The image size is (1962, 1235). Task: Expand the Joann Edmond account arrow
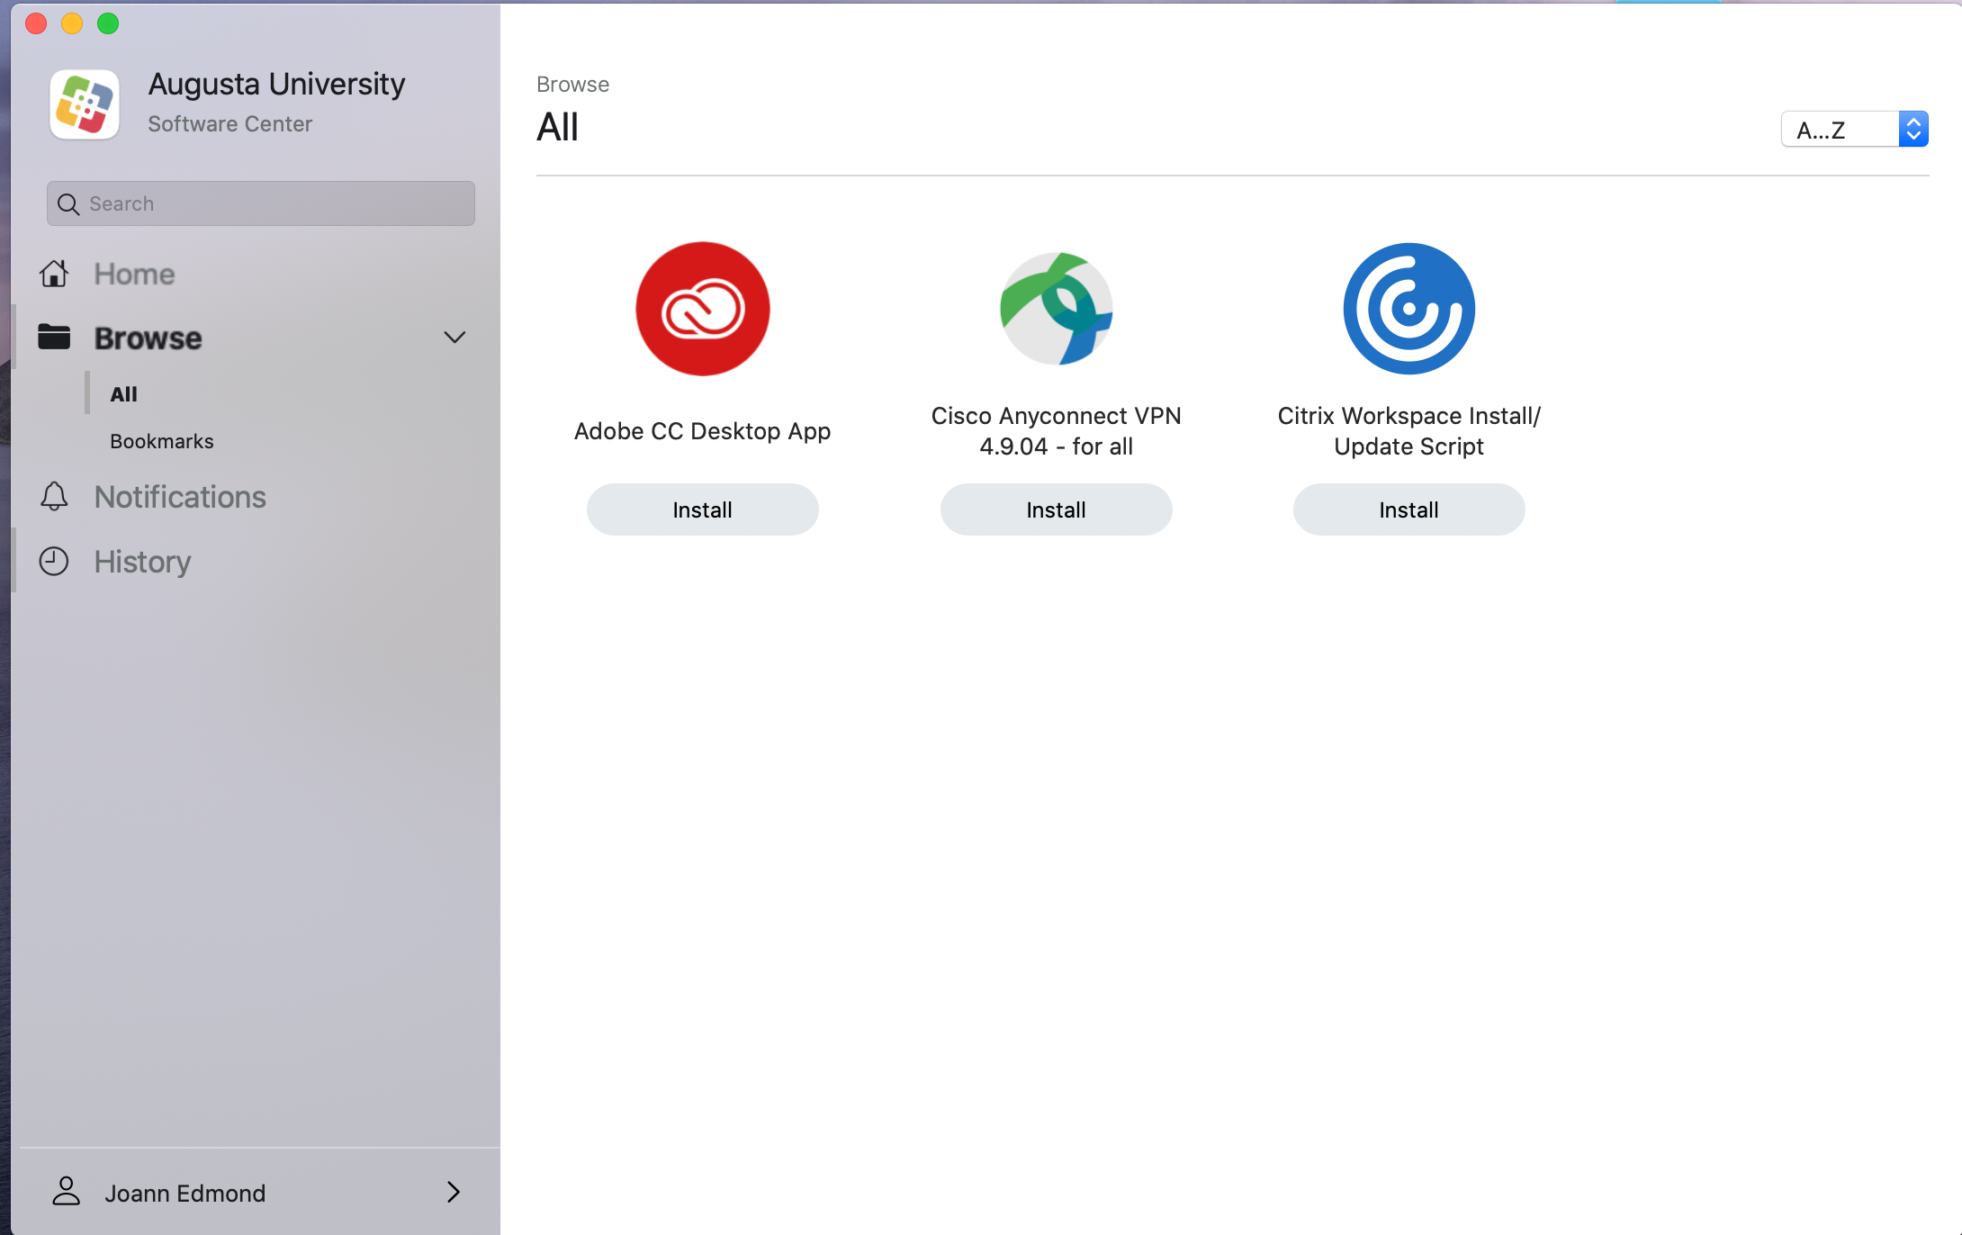pyautogui.click(x=454, y=1192)
